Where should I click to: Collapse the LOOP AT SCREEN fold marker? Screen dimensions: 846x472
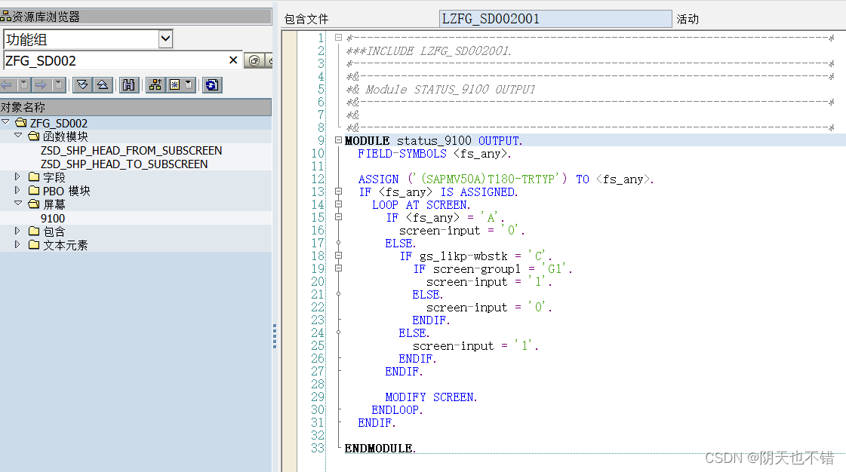[x=338, y=204]
